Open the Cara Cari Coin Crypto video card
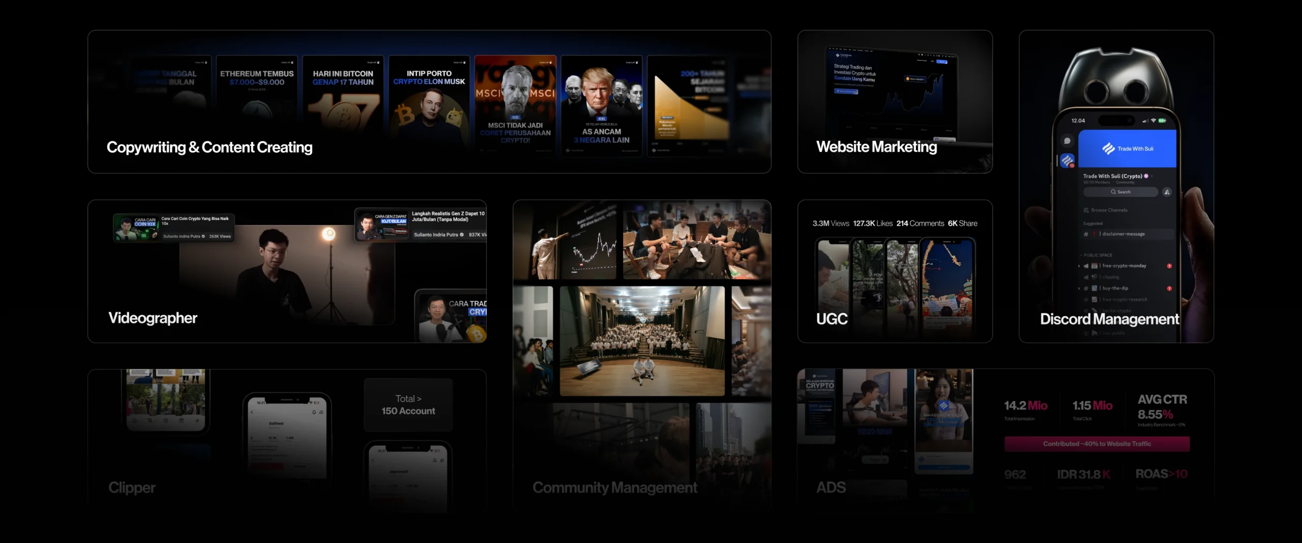Viewport: 1302px width, 543px height. tap(173, 227)
